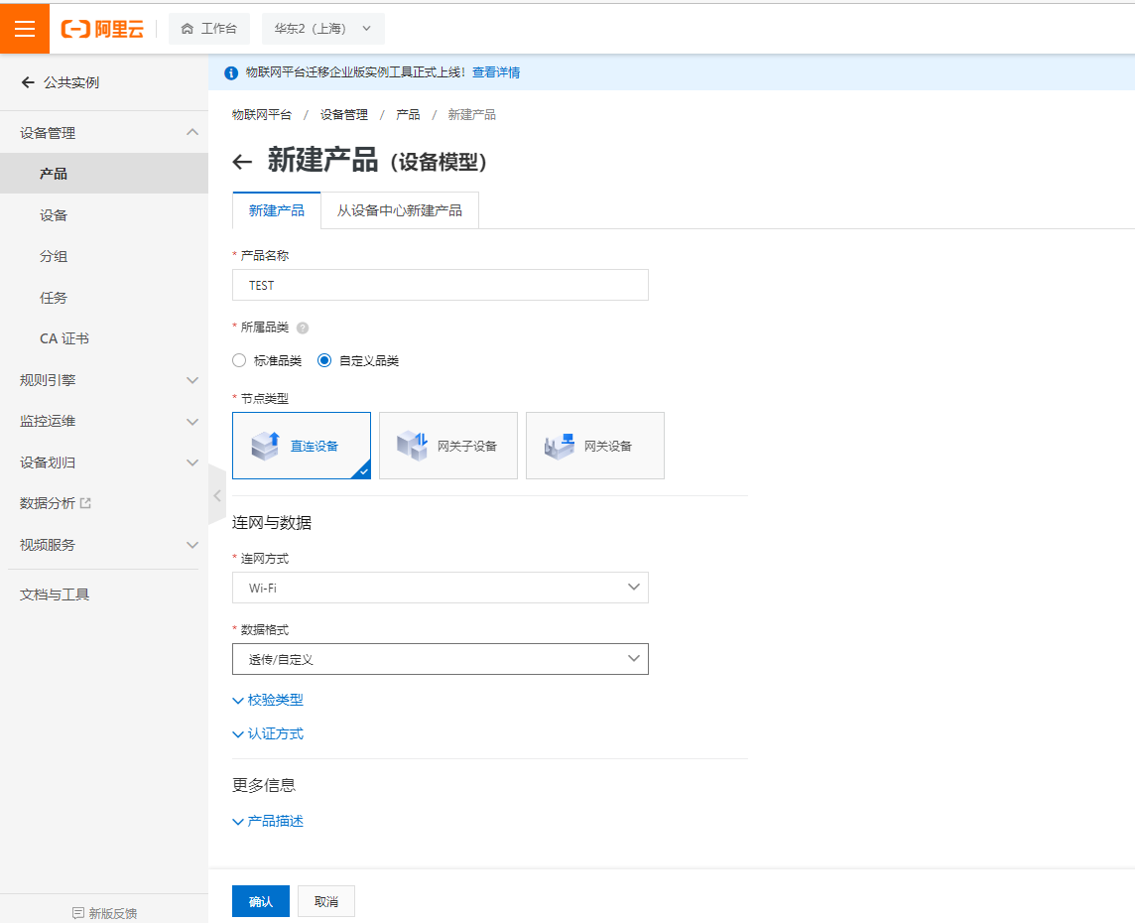Click the 确认 confirm button
The height and width of the screenshot is (923, 1135).
point(260,901)
